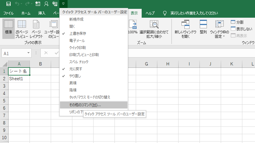This screenshot has width=255, height=143.
Task: Set zoom to 100% button
Action: (133, 27)
